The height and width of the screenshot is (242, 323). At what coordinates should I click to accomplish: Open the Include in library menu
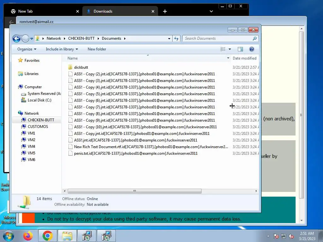pos(62,49)
